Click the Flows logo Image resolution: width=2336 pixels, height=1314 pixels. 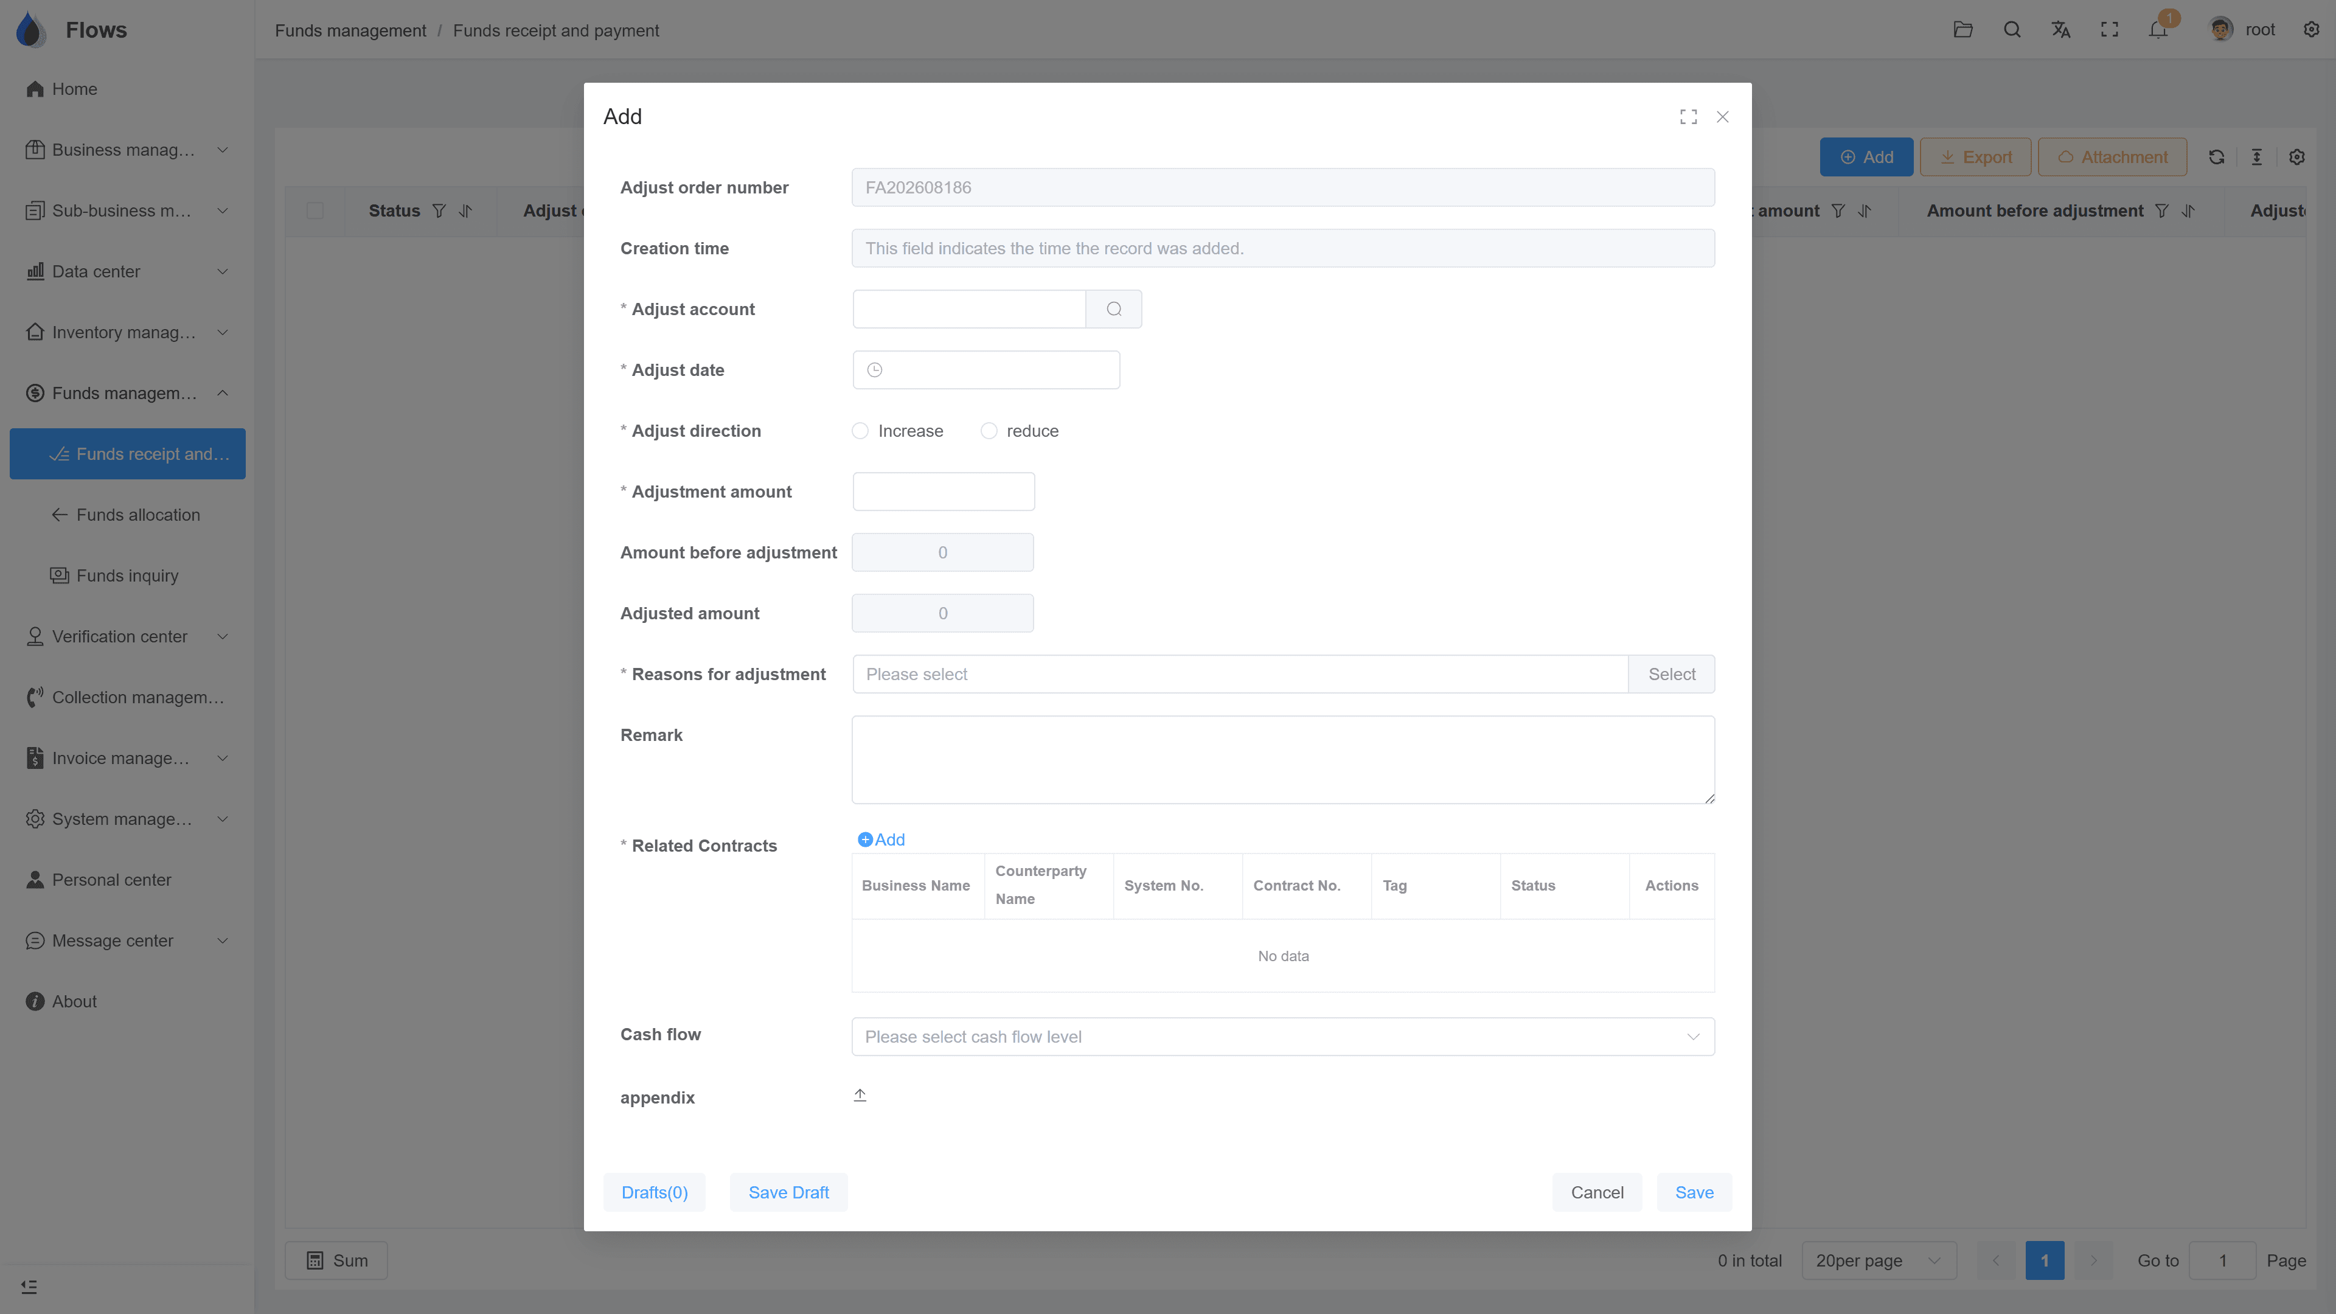[31, 30]
